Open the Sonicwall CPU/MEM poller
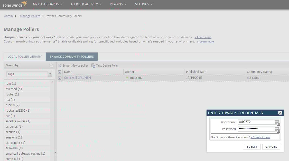 [x=77, y=78]
